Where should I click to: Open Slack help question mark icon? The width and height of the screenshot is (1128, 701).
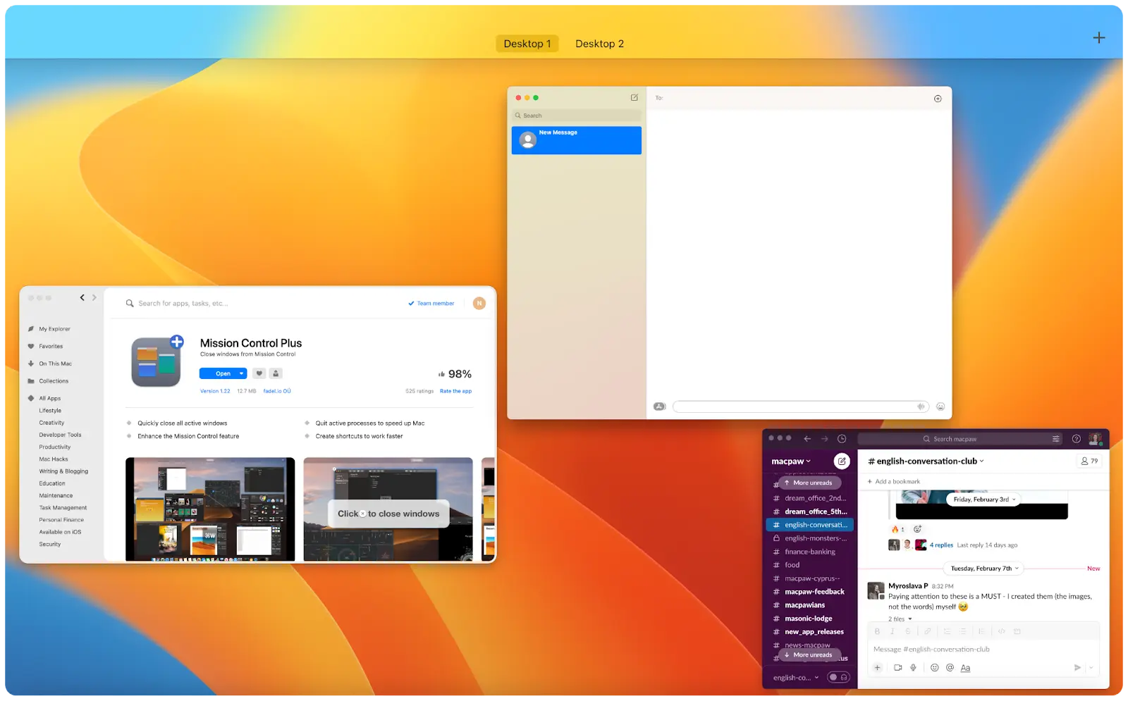[1077, 439]
